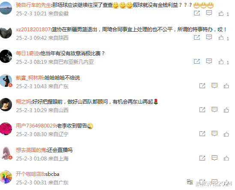Image resolution: width=235 pixels, height=190 pixels.
Task: Reply to 每日1奇迹's comment
Action: [209, 61]
